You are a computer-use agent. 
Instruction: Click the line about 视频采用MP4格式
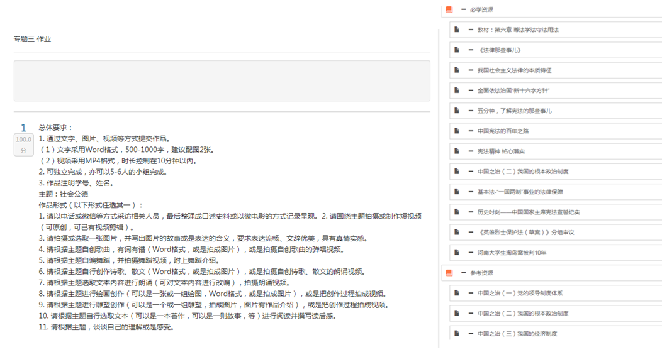(x=119, y=161)
